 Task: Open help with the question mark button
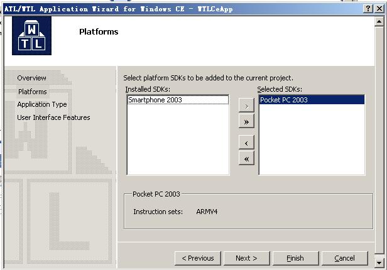pyautogui.click(x=368, y=9)
